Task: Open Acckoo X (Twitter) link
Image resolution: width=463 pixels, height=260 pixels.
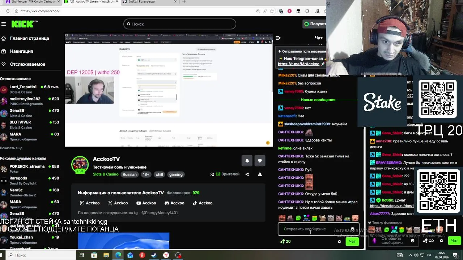Action: 118,203
